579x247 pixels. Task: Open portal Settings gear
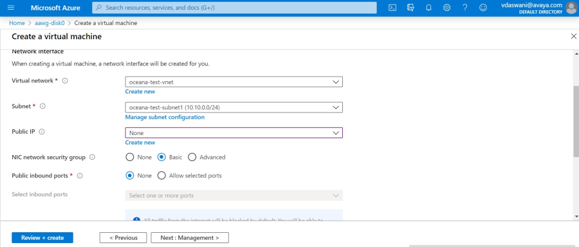pos(447,8)
